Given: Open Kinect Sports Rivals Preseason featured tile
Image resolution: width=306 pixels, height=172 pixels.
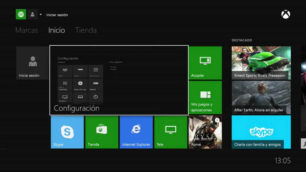Looking at the screenshot, I should (261, 63).
